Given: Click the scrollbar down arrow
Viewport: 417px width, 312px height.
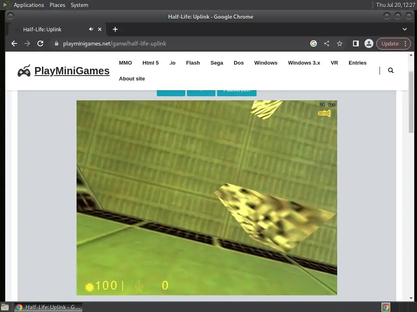Looking at the screenshot, I should point(411,298).
